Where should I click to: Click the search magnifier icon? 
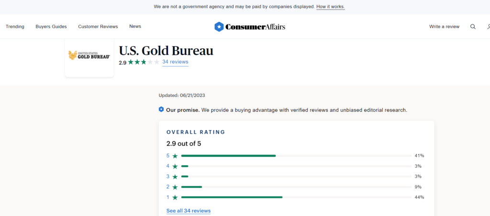click(473, 27)
